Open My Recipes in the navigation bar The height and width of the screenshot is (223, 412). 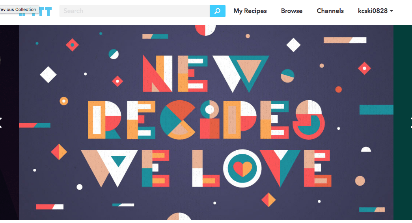click(250, 11)
